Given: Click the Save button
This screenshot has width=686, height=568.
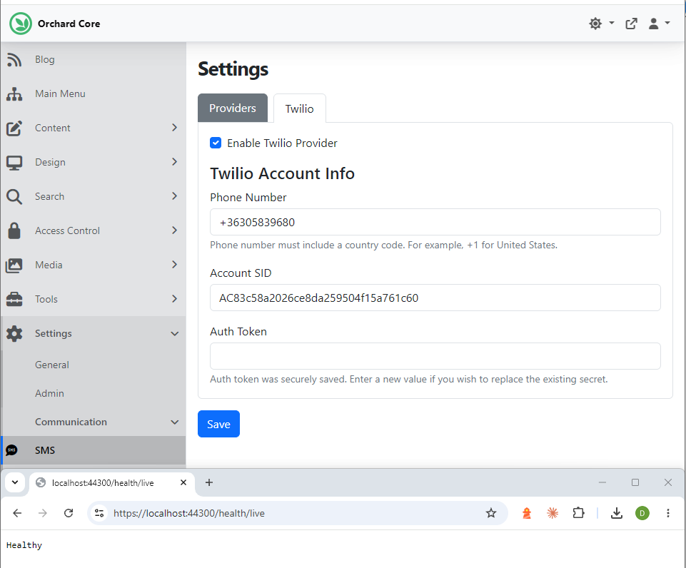Looking at the screenshot, I should (x=218, y=424).
